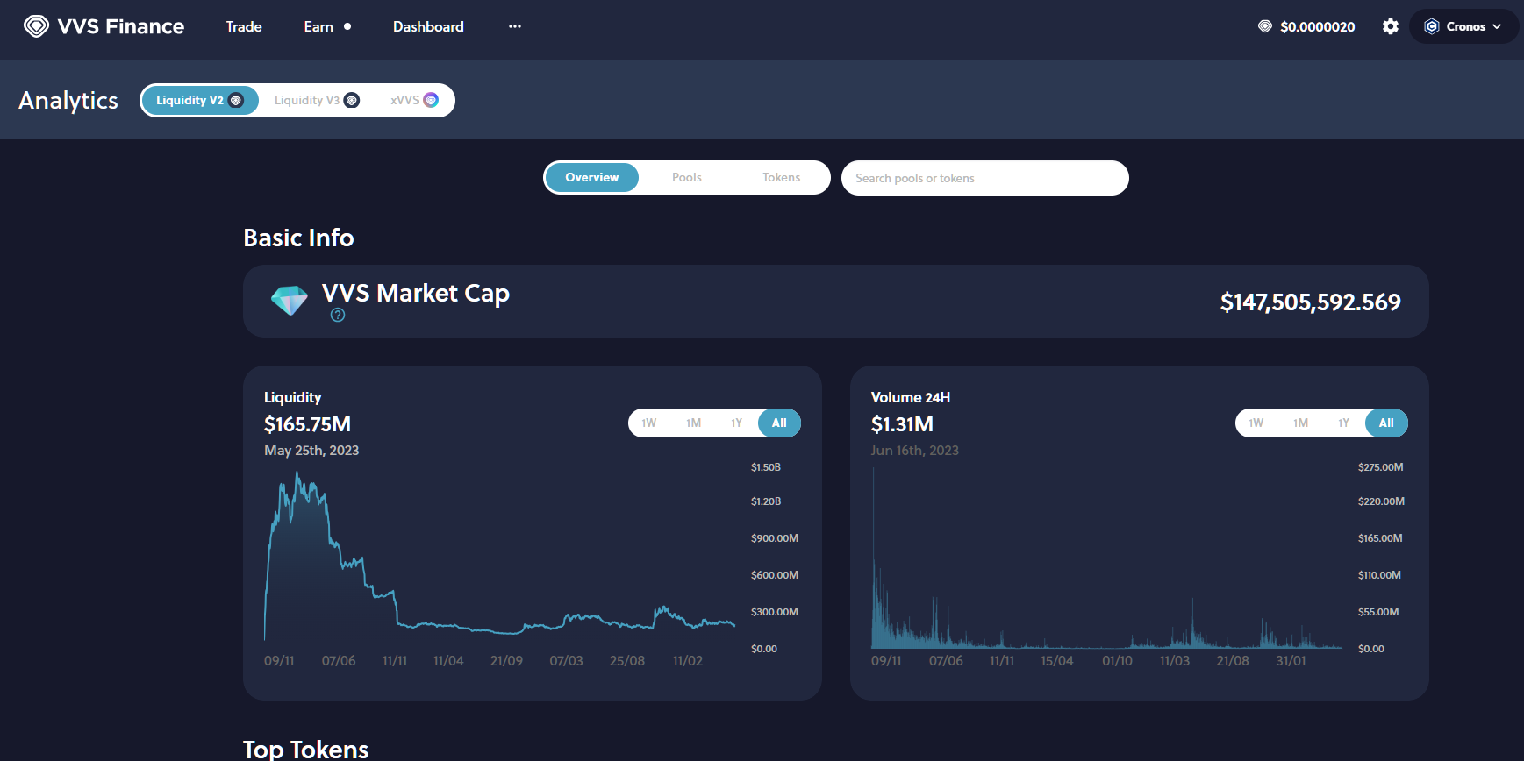The image size is (1524, 761).
Task: Select the Pools tab
Action: tap(687, 177)
